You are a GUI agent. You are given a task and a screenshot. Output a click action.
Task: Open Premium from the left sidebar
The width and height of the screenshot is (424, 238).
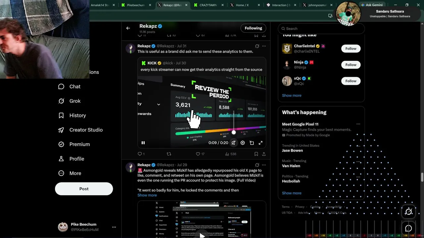(74, 144)
